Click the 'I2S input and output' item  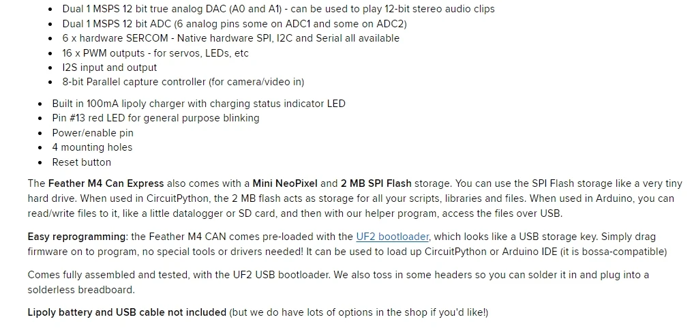click(x=109, y=68)
